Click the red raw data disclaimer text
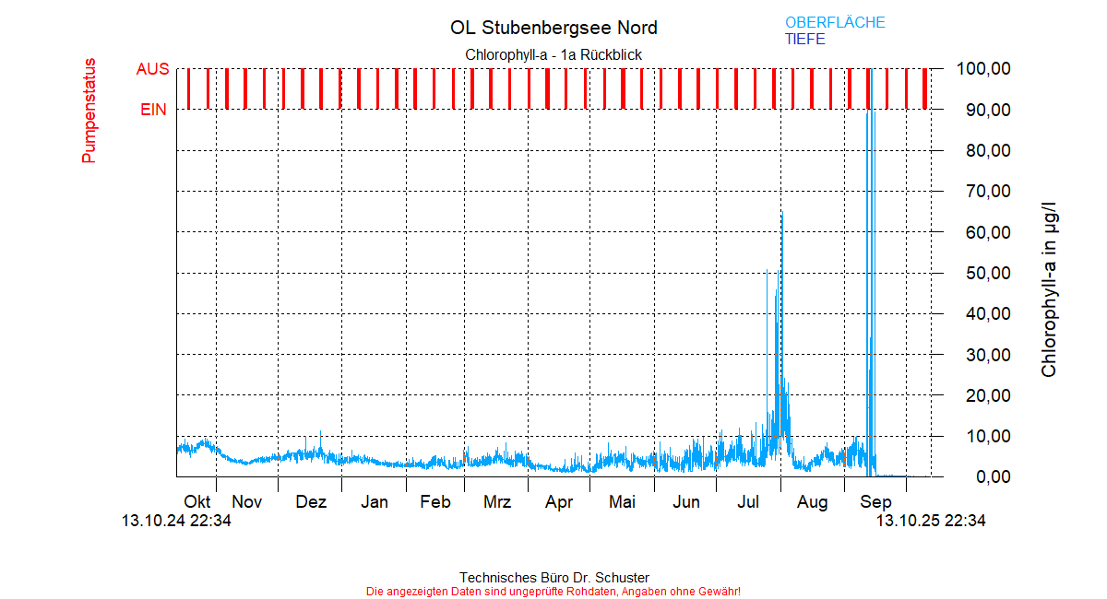The height and width of the screenshot is (599, 1107). tap(553, 591)
